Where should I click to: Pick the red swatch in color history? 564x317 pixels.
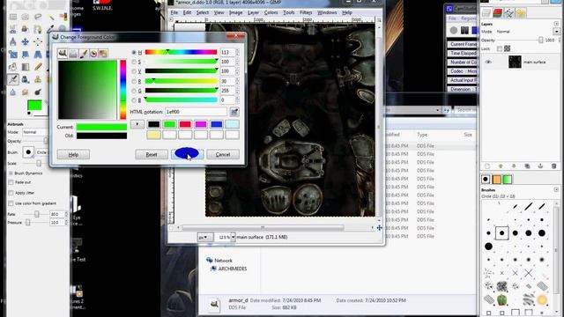185,124
